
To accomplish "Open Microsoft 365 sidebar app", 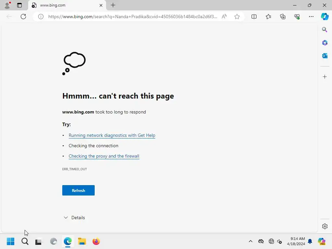I will tap(325, 43).
